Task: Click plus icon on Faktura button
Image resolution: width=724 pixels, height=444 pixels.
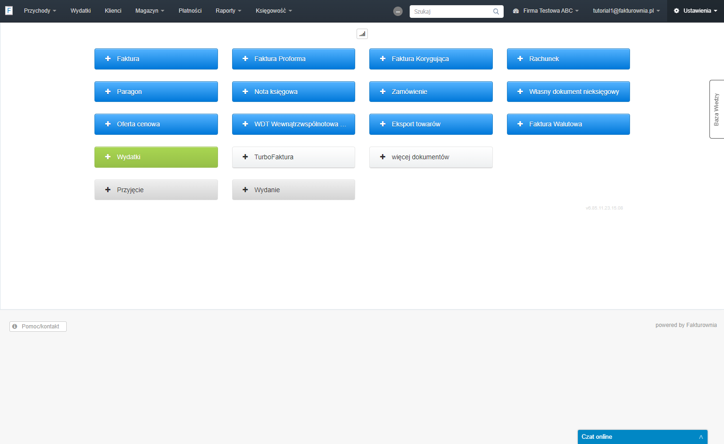Action: coord(108,59)
